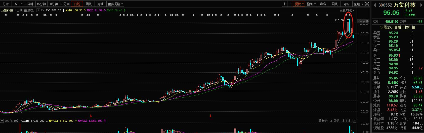Click the 总股本 value 1.10亿
The width and height of the screenshot is (424, 133).
(x=393, y=123)
